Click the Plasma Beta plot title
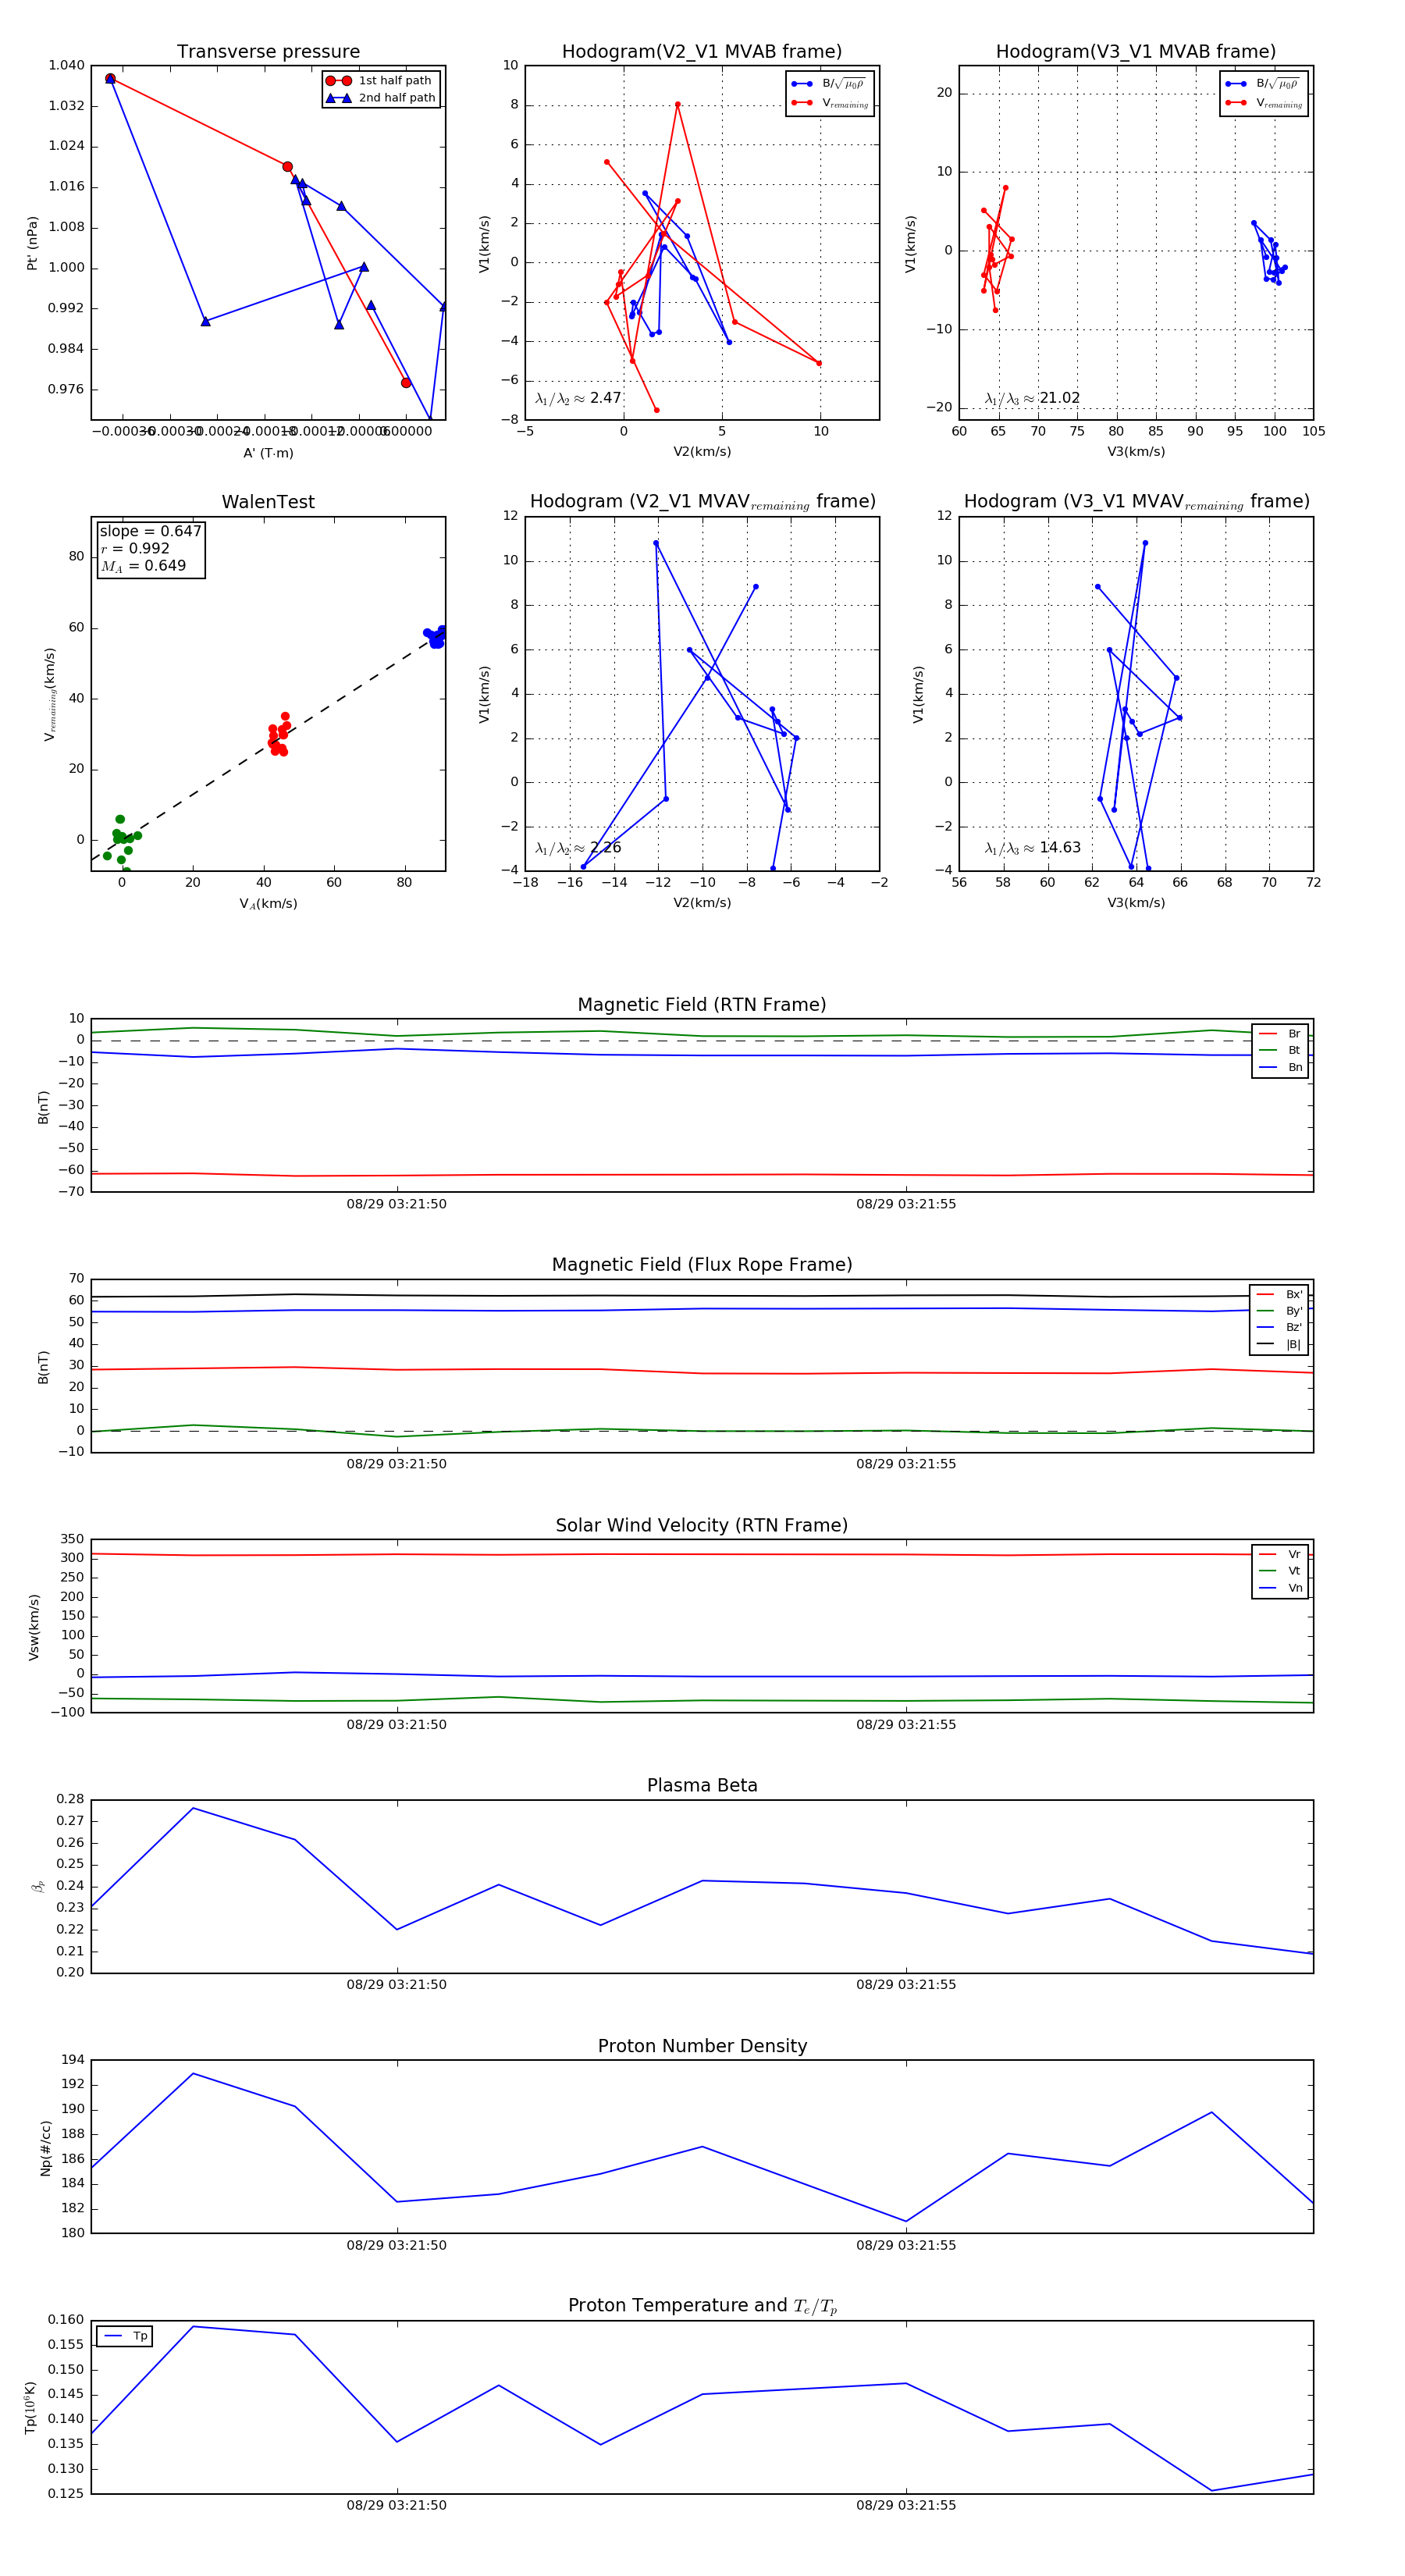The height and width of the screenshot is (2576, 1405). coord(702,1785)
